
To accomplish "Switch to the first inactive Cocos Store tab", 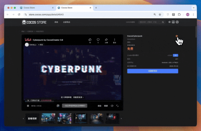I will tap(37, 8).
